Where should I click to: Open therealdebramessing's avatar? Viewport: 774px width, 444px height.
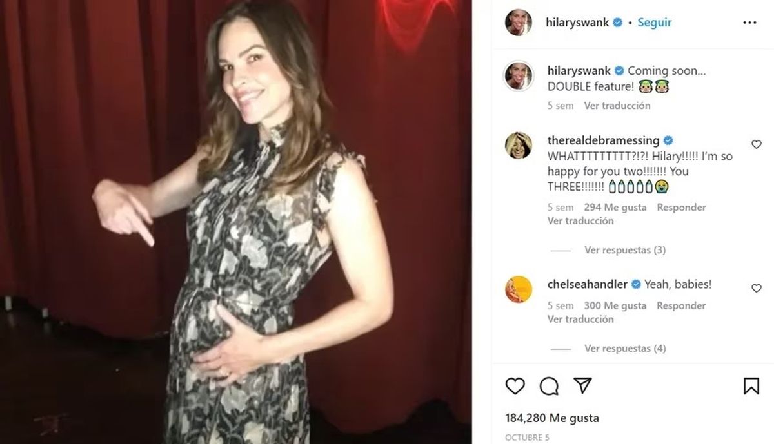(519, 145)
